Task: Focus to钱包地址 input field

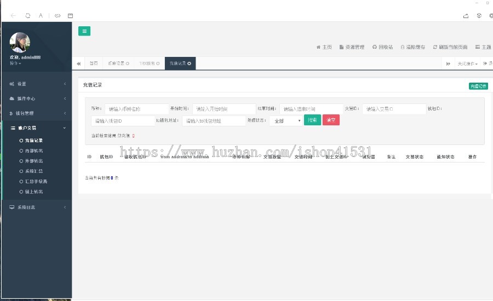Action: [x=214, y=120]
